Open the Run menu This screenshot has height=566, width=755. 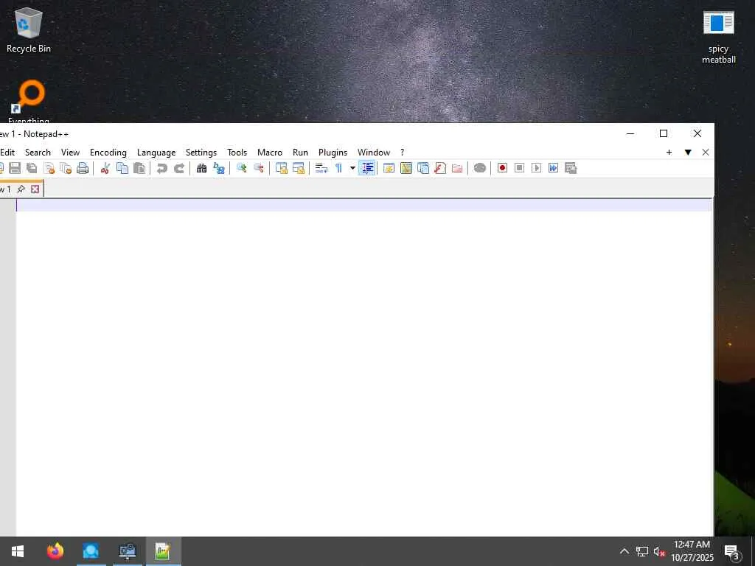[x=300, y=152]
